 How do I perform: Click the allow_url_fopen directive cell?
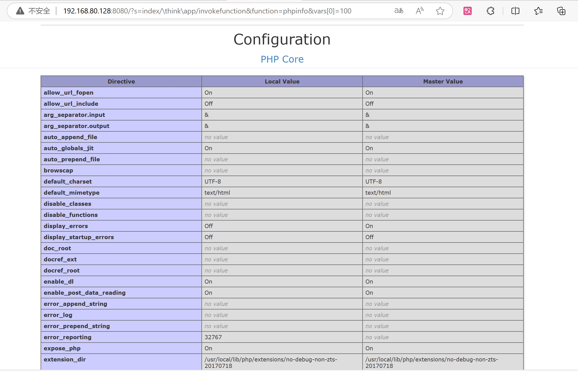click(x=69, y=93)
